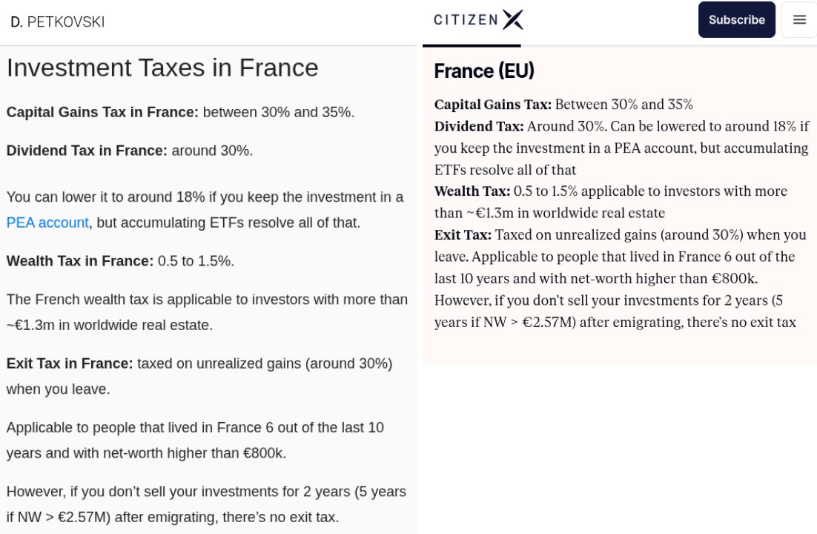Click the Exit Tax: label in CitizenX card
Screen dimensions: 817x534
tap(463, 235)
